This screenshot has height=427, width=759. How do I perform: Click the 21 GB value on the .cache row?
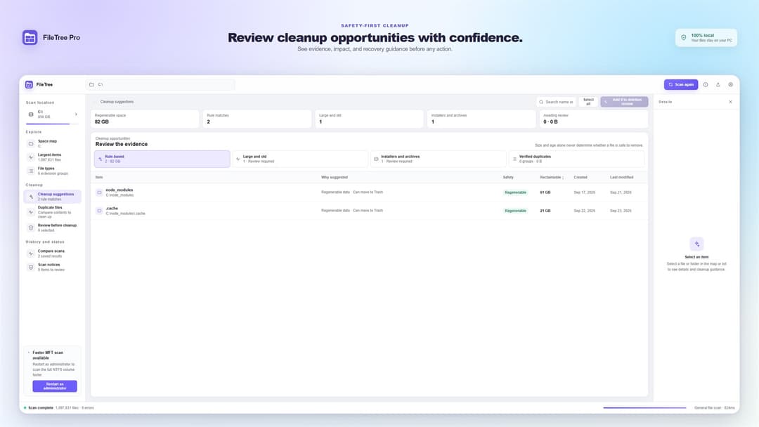[545, 211]
